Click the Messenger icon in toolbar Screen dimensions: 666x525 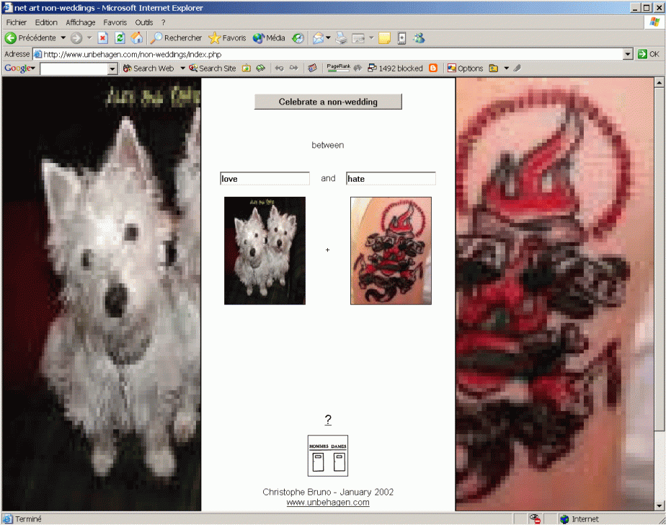pos(419,38)
